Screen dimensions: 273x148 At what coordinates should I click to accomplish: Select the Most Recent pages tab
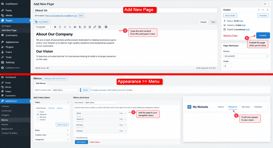click(x=41, y=108)
